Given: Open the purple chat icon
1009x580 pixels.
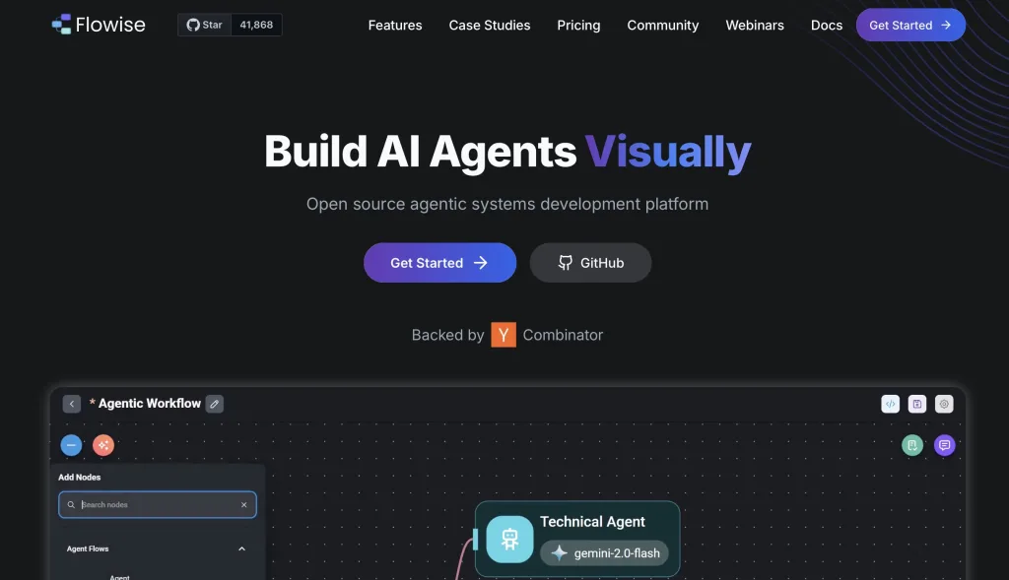Looking at the screenshot, I should point(944,445).
